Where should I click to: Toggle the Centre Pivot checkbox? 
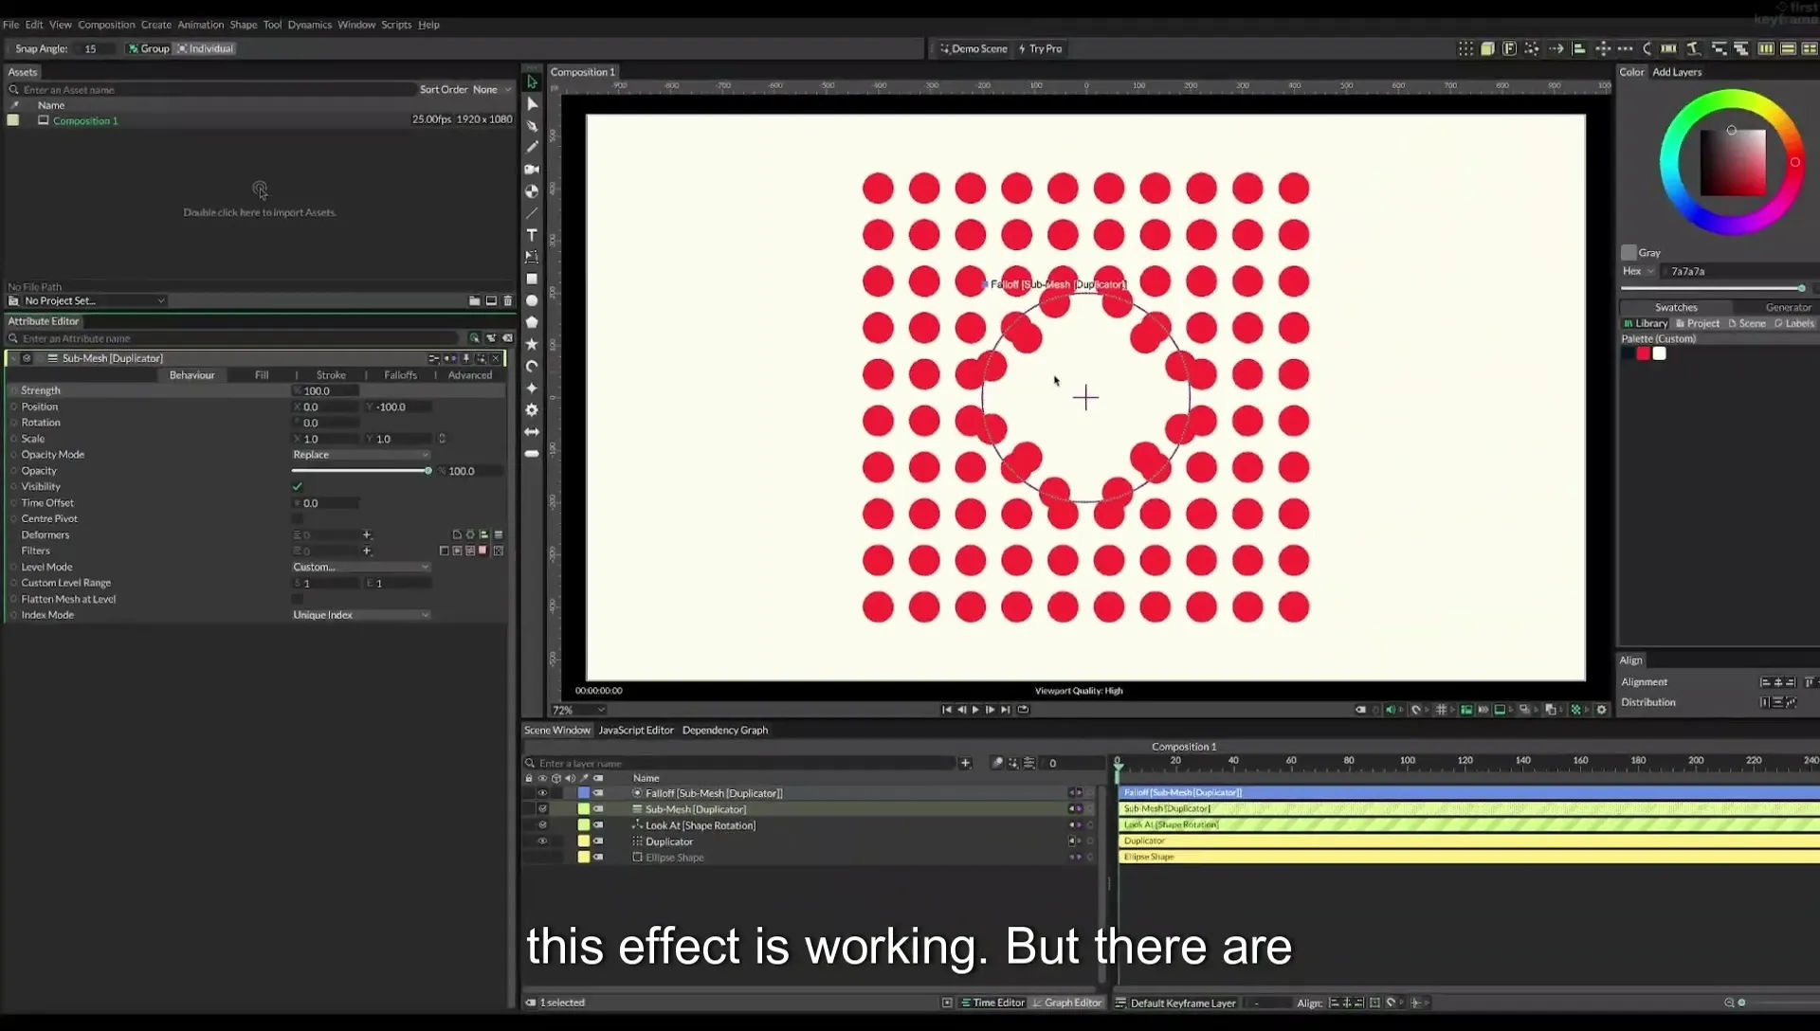(x=298, y=518)
